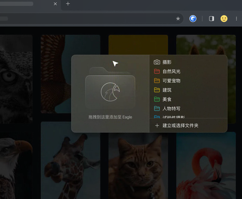
Task: Bookmark this page with the star icon
Action: pyautogui.click(x=178, y=19)
